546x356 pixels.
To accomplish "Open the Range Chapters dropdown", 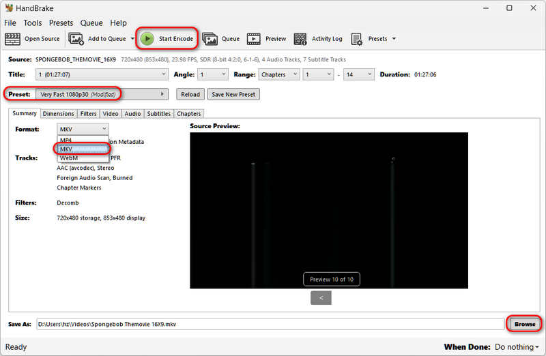I will (x=279, y=74).
